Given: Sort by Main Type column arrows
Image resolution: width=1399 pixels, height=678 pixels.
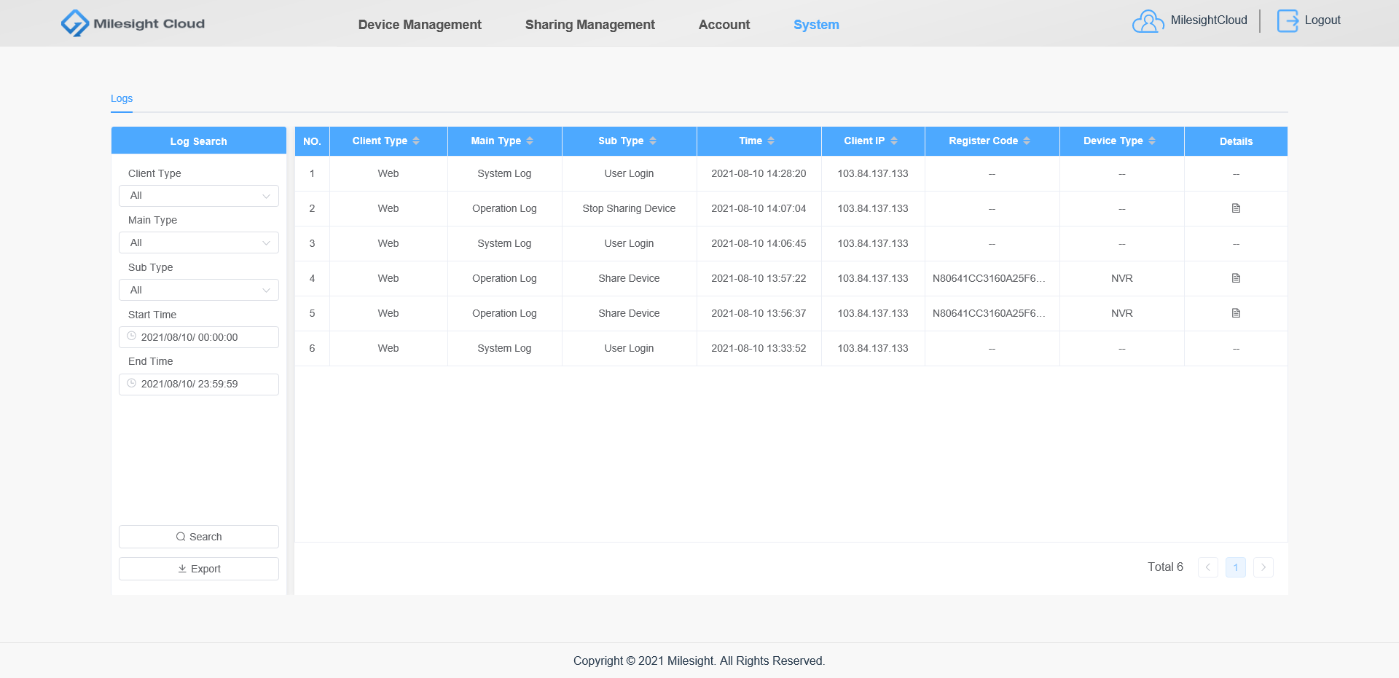Looking at the screenshot, I should [x=530, y=141].
